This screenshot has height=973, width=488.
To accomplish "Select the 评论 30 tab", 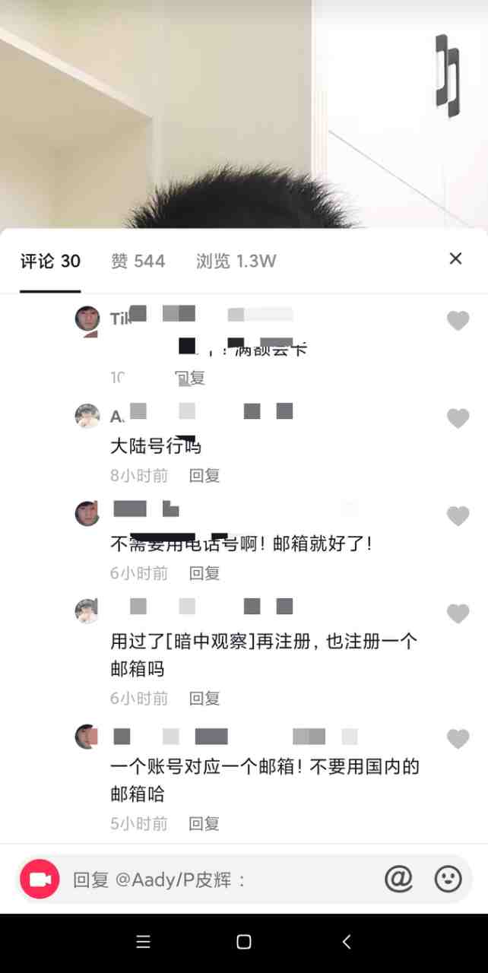I will (50, 261).
